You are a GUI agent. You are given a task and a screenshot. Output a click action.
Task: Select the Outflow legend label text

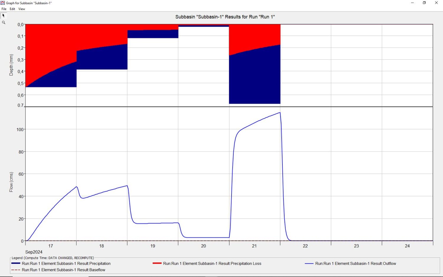tap(356, 263)
